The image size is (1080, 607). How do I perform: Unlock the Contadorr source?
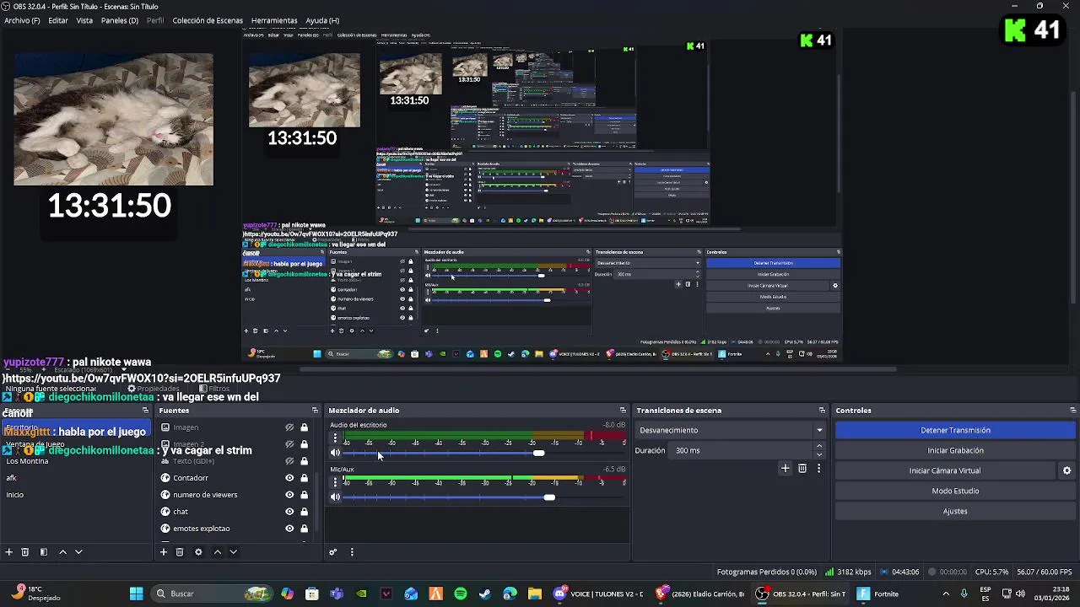[x=304, y=478]
